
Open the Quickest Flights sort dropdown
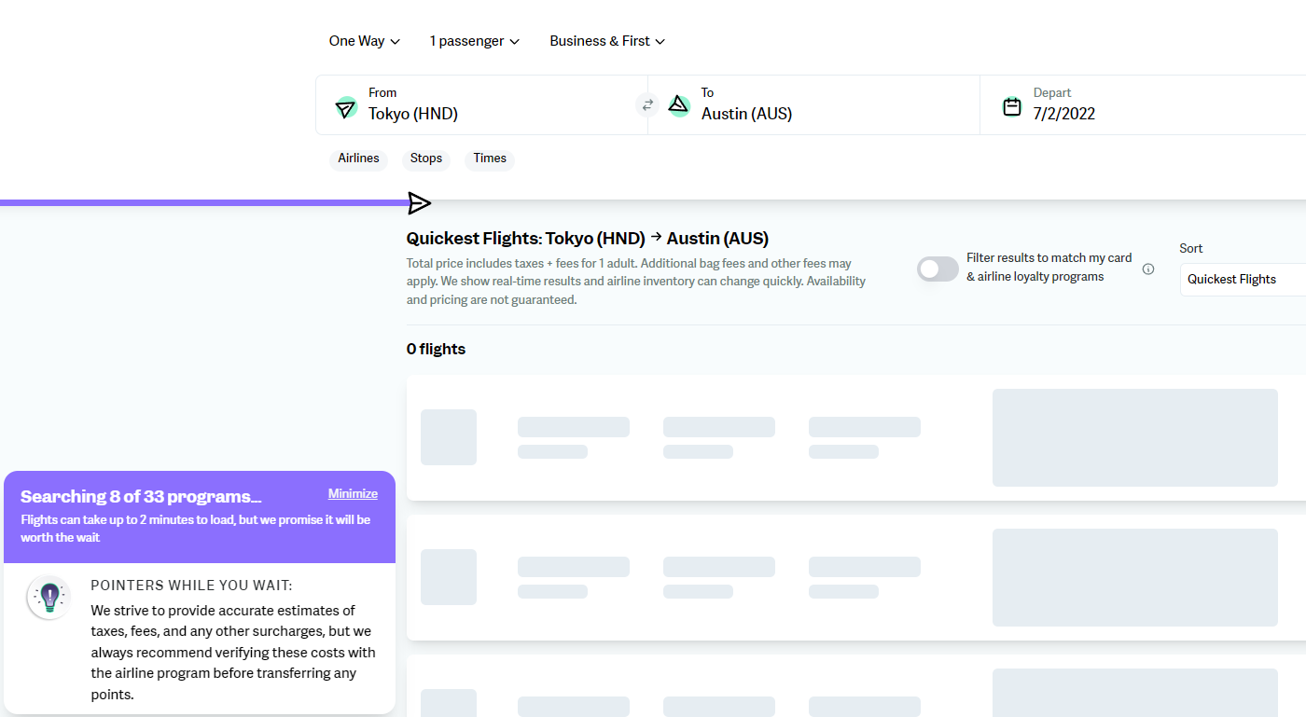(1241, 279)
